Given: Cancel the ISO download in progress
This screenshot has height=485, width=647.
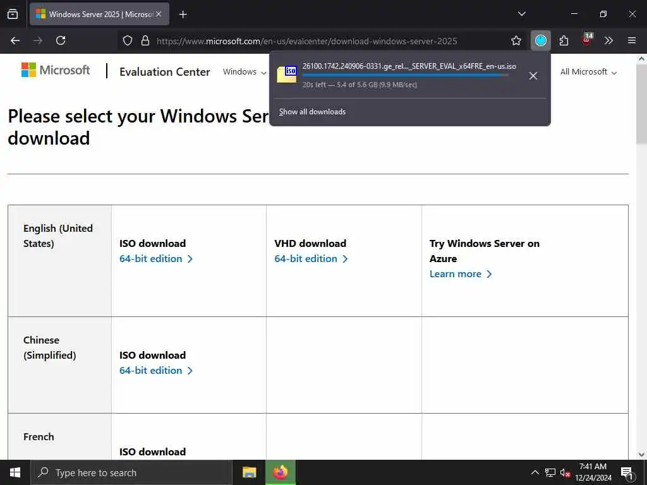Looking at the screenshot, I should point(533,76).
